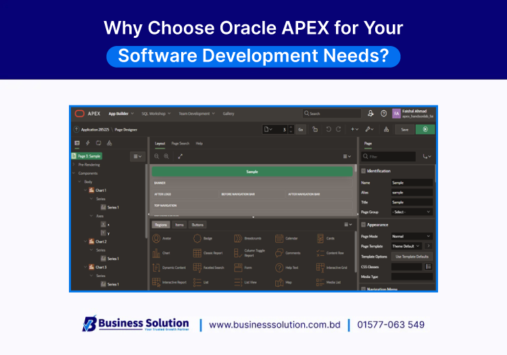
Task: Collapse the Axes node under Chart 1
Action: click(91, 216)
